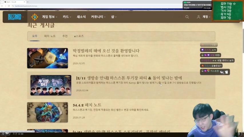Click the browser address bar URL
The height and width of the screenshot is (137, 244).
click(26, 6)
